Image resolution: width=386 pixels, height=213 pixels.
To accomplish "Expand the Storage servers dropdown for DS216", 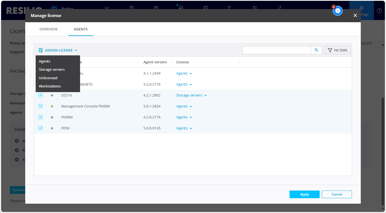I will tap(191, 95).
